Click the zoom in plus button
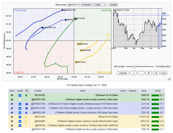 tap(133, 73)
